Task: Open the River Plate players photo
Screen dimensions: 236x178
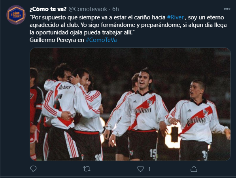Action: coord(130,104)
